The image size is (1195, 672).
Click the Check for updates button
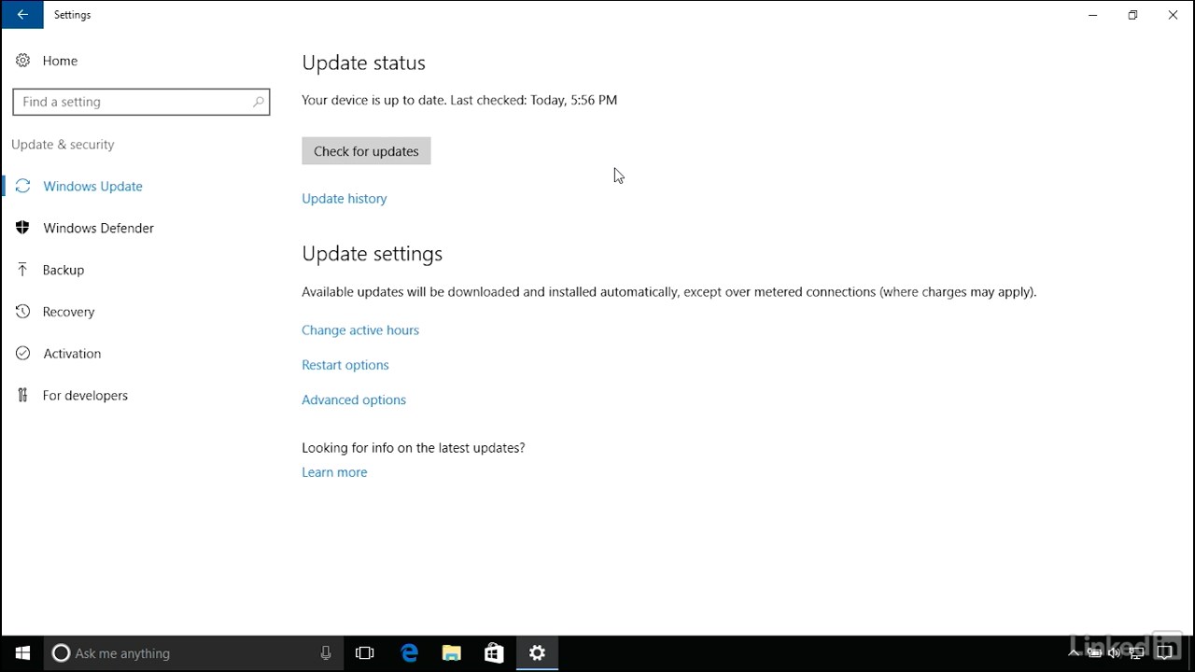[x=366, y=151]
